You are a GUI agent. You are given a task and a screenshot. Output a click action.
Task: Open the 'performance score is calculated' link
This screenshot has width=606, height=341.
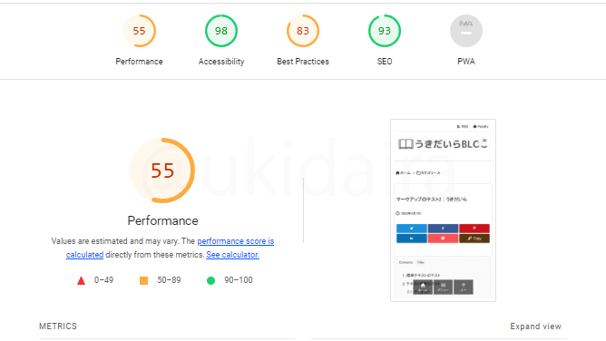(x=170, y=248)
